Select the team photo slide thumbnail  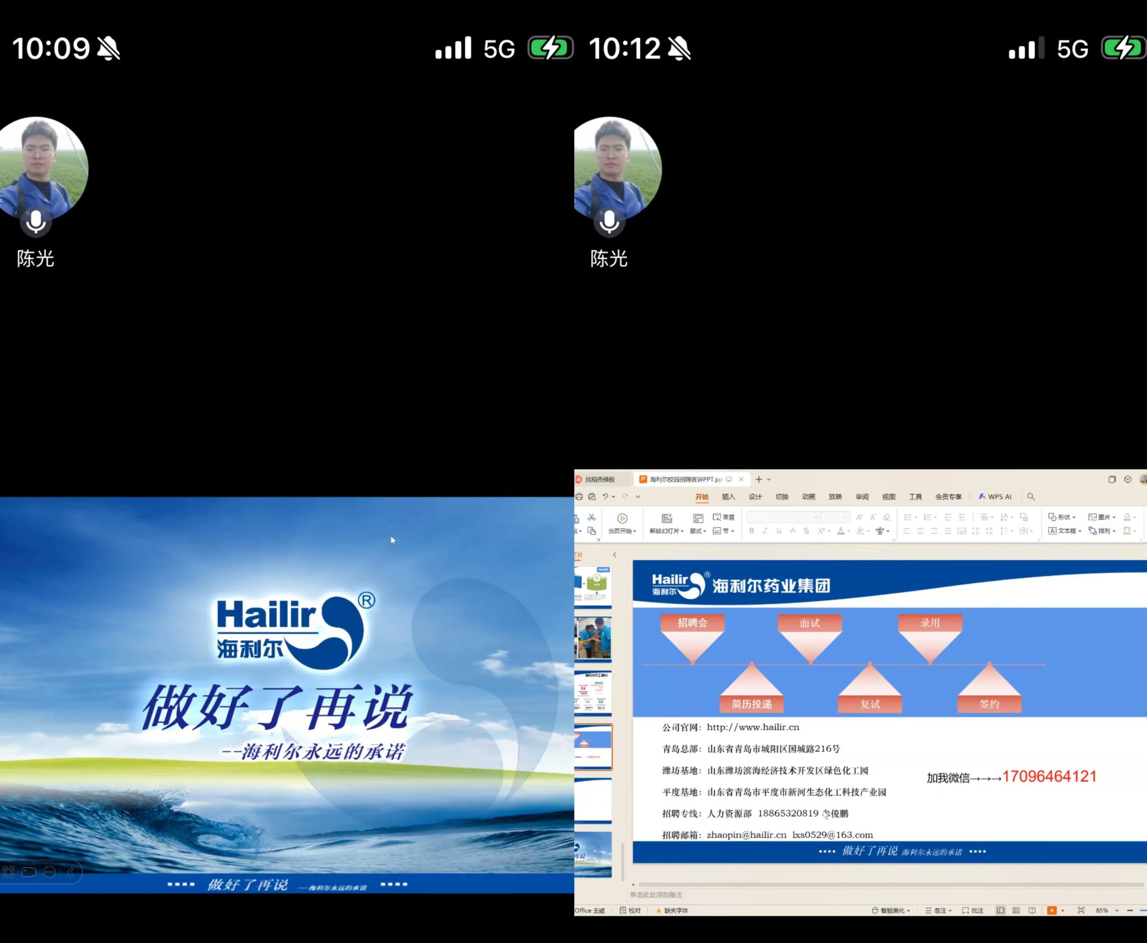point(594,638)
